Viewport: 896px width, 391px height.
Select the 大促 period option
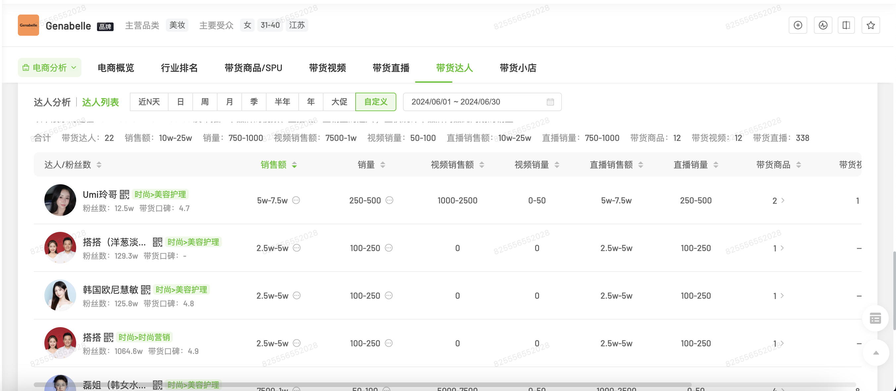pos(339,102)
